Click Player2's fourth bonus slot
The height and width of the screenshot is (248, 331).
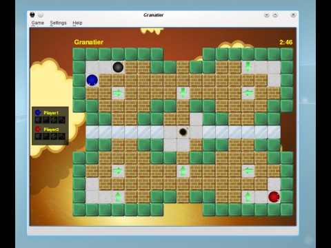click(61, 136)
